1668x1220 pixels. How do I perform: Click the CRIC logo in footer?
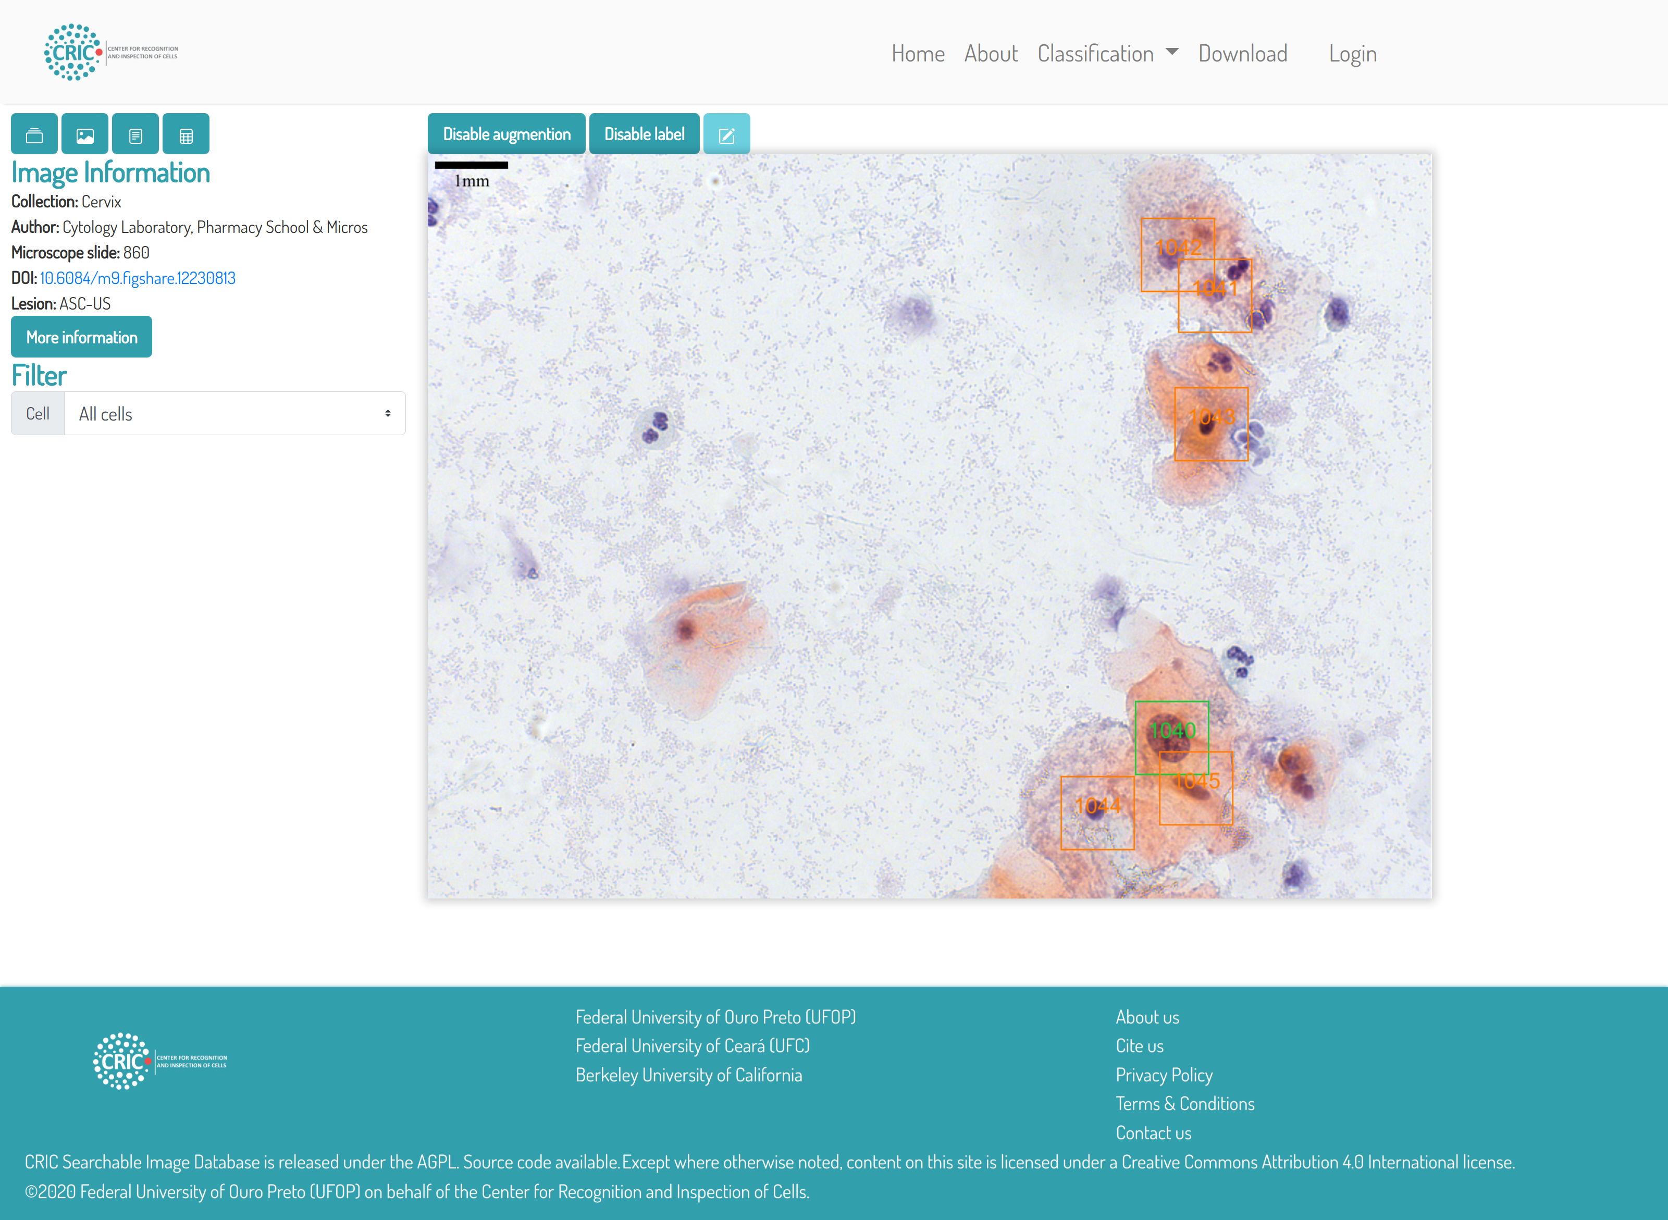point(159,1061)
